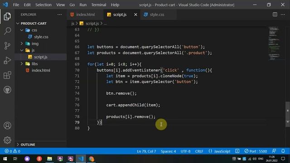Screen dimensions: 290x163
Task: Click the script.js breadcrumb segment
Action: tap(92, 24)
